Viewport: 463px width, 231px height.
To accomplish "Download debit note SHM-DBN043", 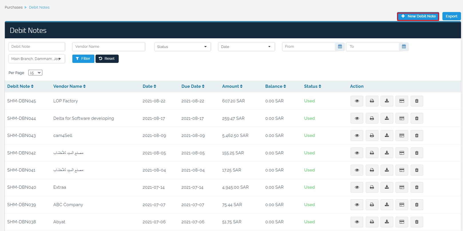I will [x=387, y=136].
